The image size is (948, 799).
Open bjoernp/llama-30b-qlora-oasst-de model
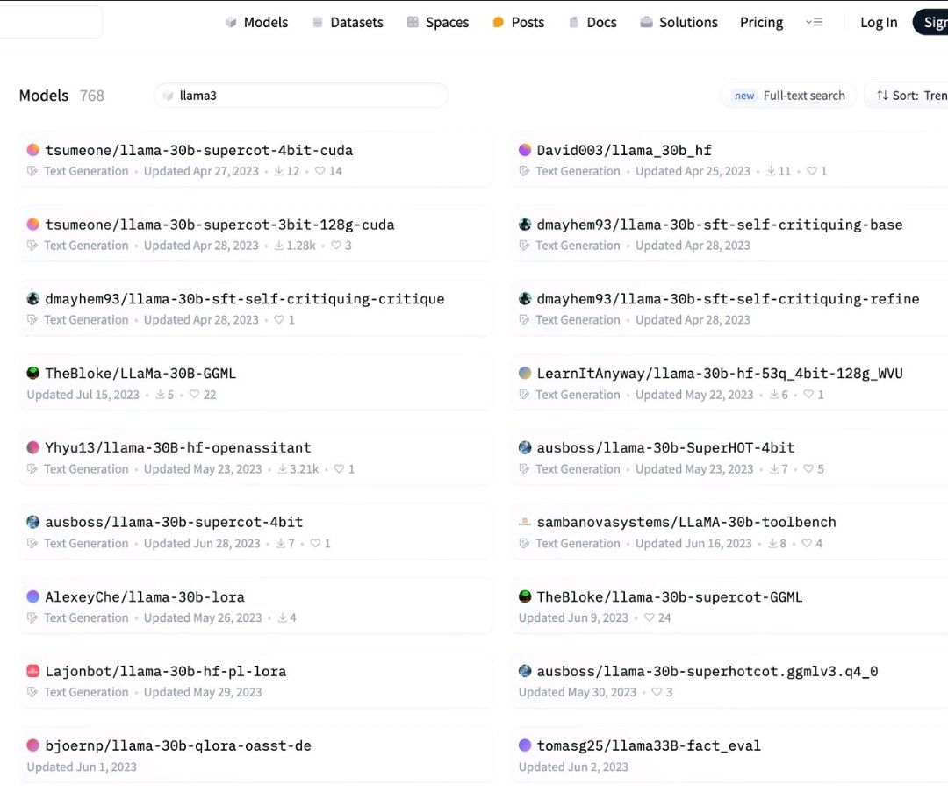click(x=255, y=755)
